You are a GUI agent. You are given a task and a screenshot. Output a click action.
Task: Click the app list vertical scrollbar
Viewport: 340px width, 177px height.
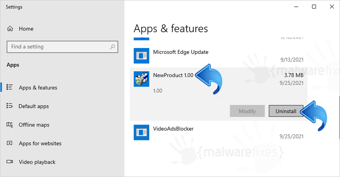[339, 117]
